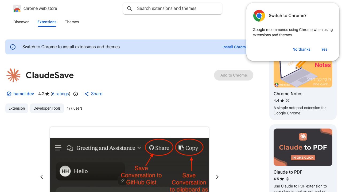This screenshot has height=192, width=342.
Task: Open the Developer Tools category chip
Action: click(x=47, y=108)
